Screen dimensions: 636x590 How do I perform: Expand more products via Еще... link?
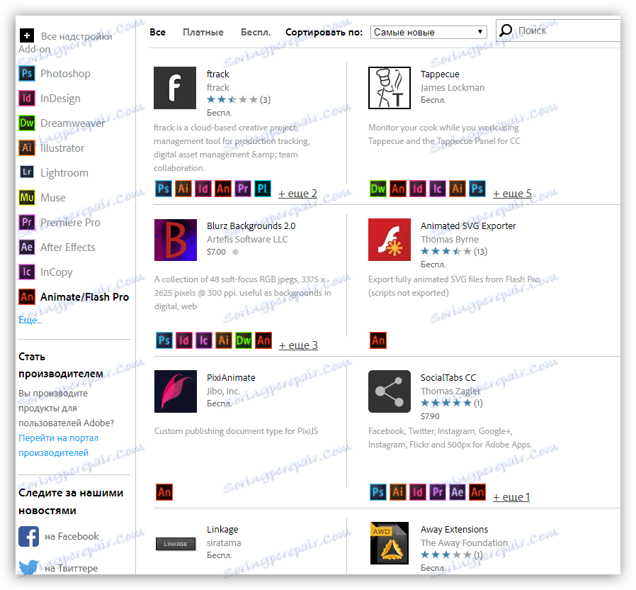[30, 320]
